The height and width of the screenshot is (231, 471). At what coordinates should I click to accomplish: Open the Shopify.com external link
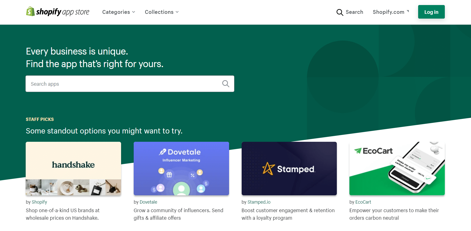tap(391, 12)
